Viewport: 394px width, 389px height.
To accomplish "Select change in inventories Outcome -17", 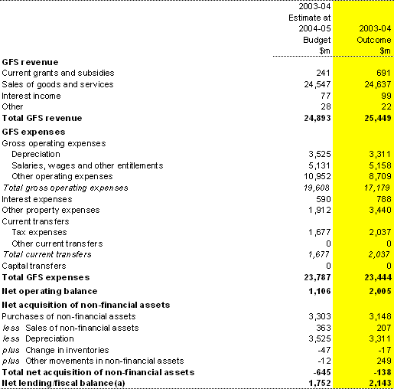I will (384, 350).
